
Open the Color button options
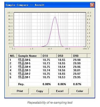80,91
